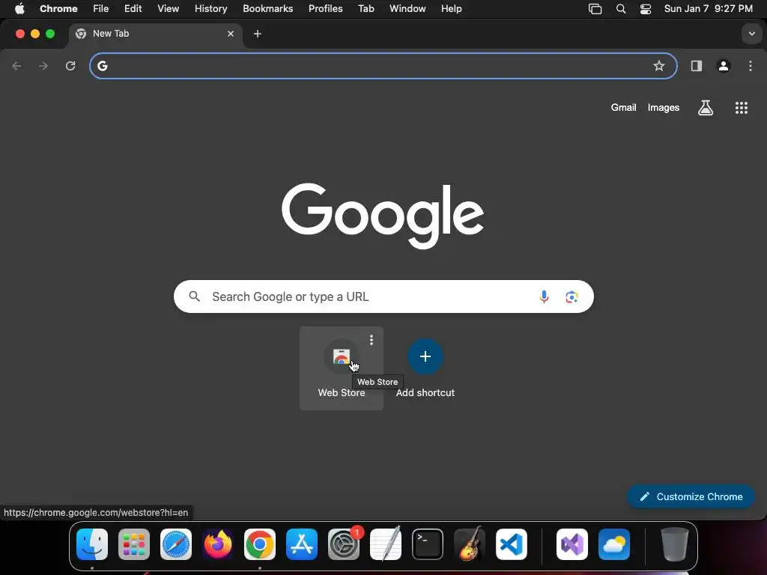Open the File menu
Screen dimensions: 767x575
(101, 9)
